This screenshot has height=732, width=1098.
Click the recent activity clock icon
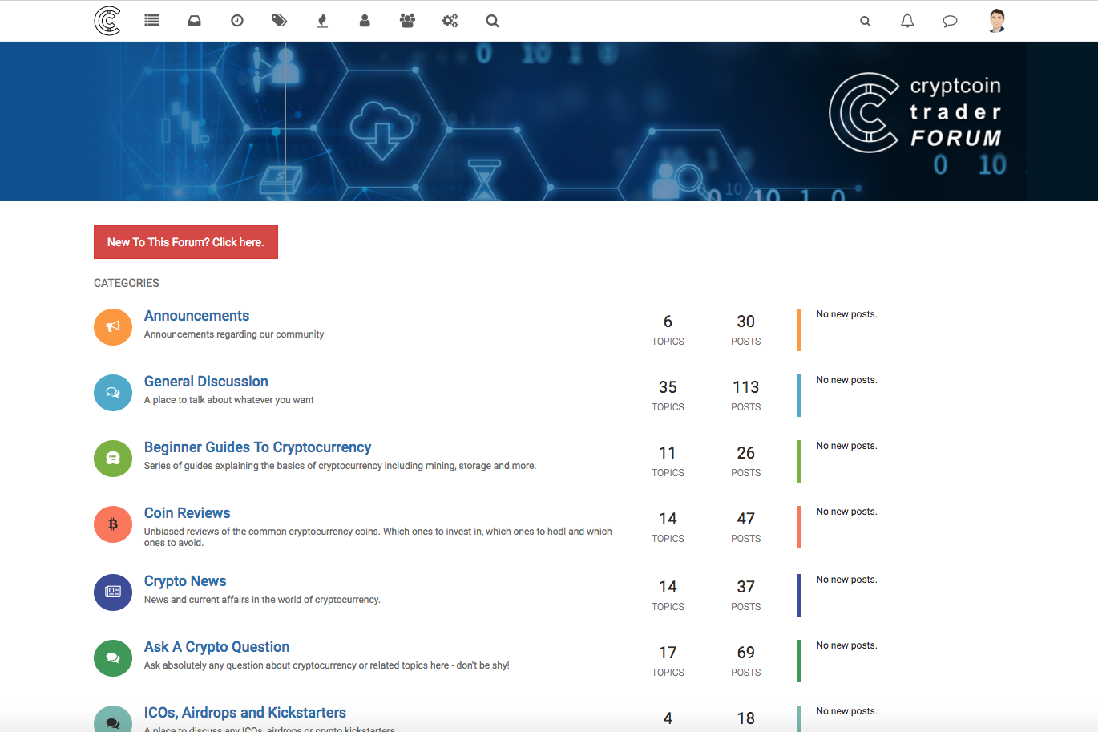point(236,21)
